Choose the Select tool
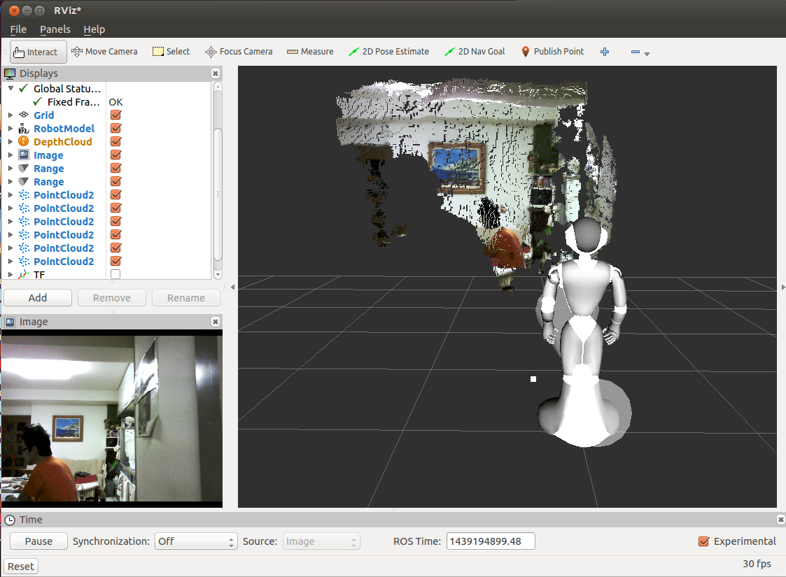 171,52
